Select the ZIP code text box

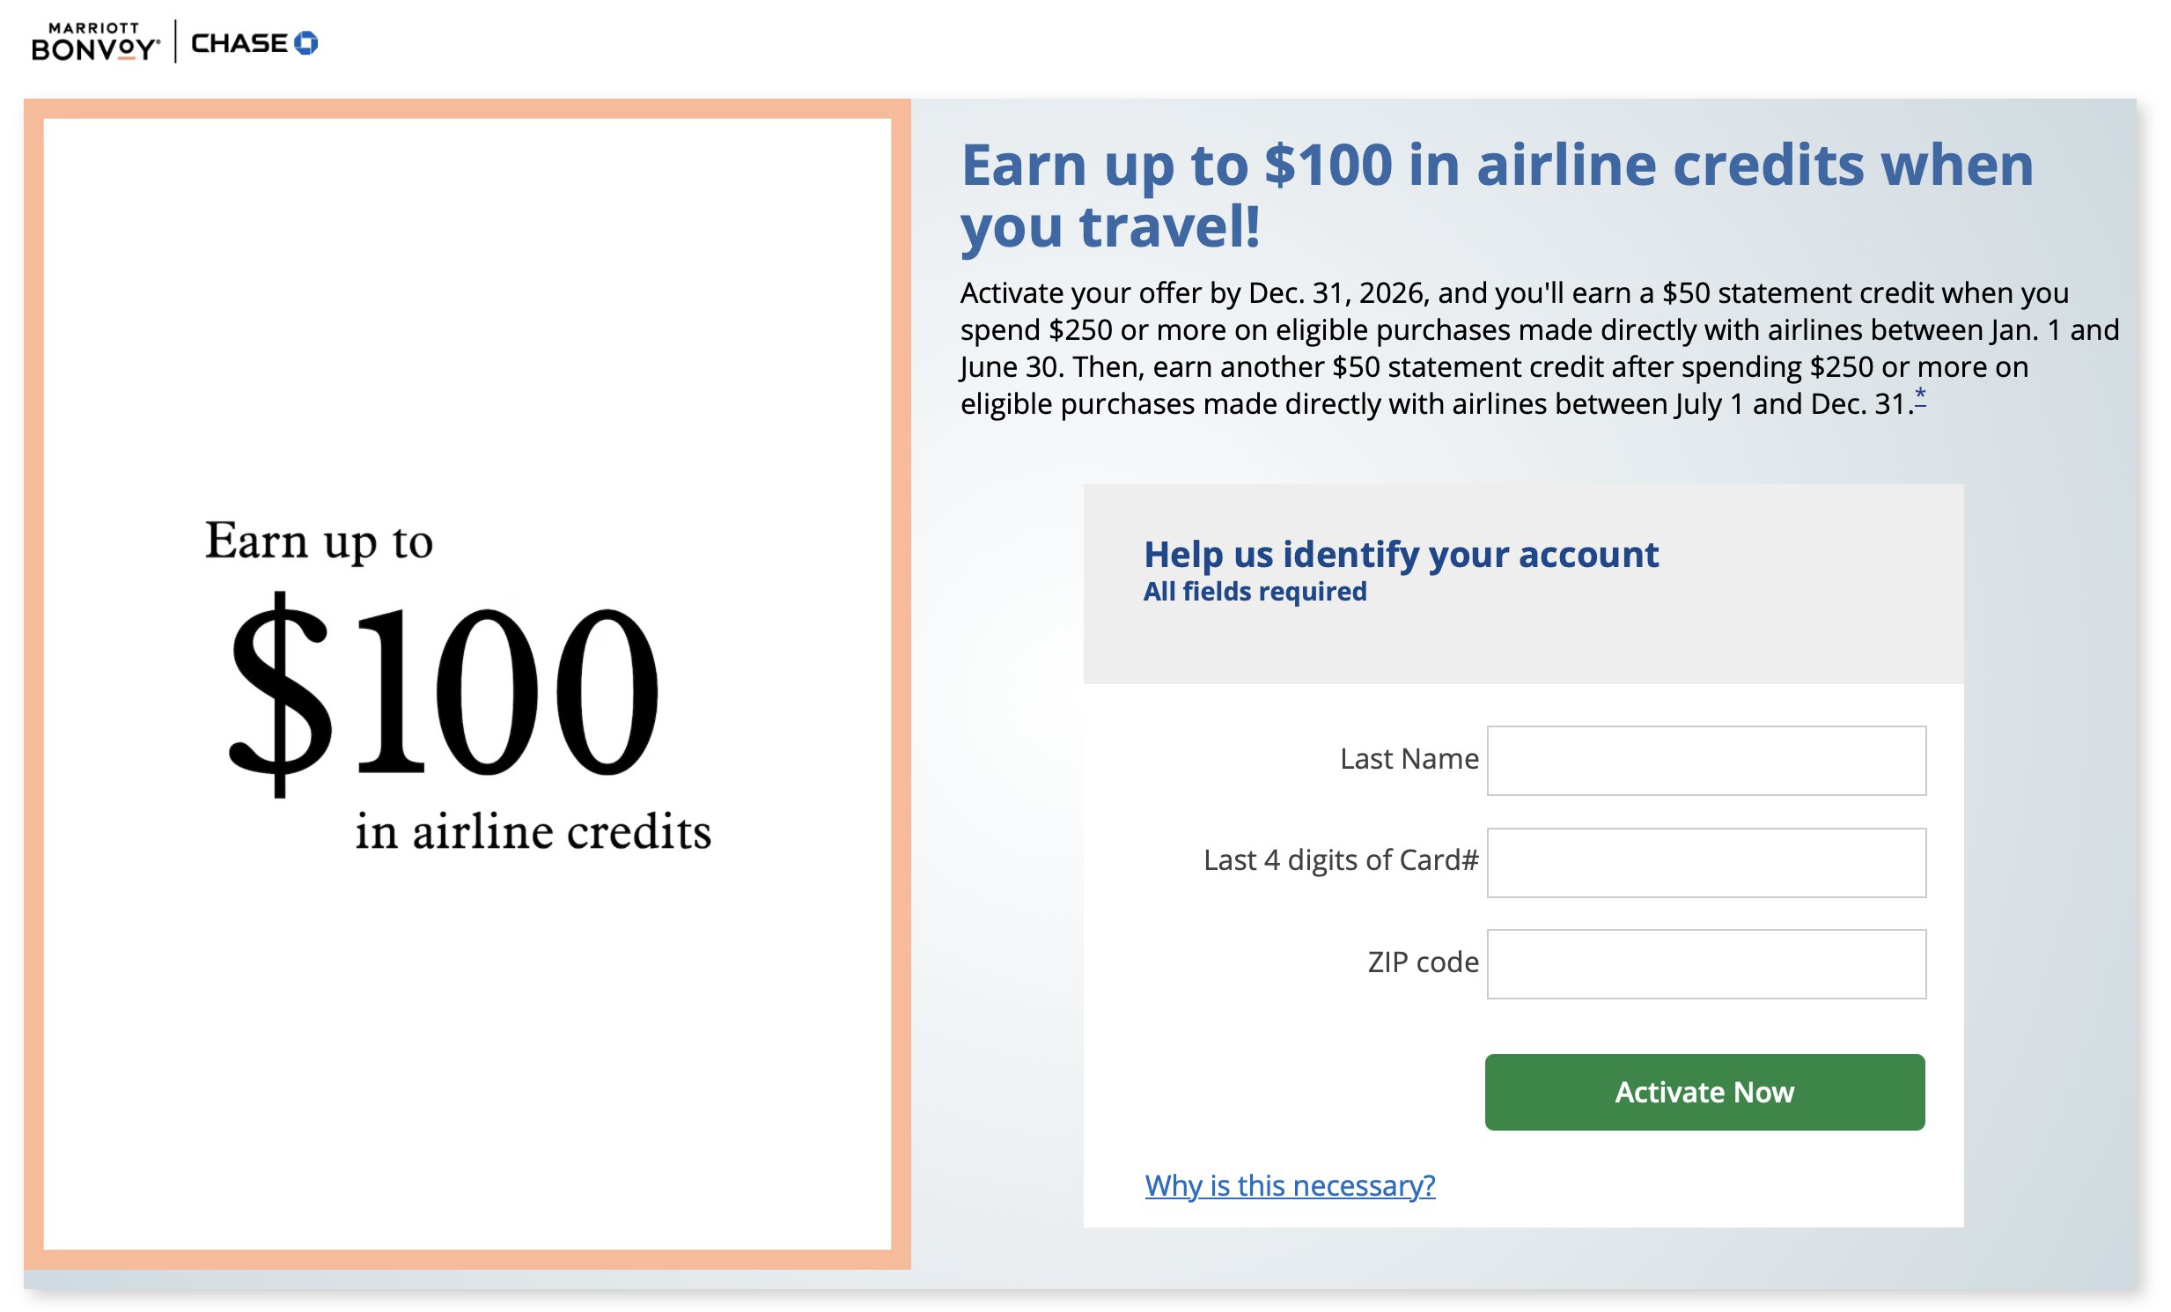pos(1706,964)
